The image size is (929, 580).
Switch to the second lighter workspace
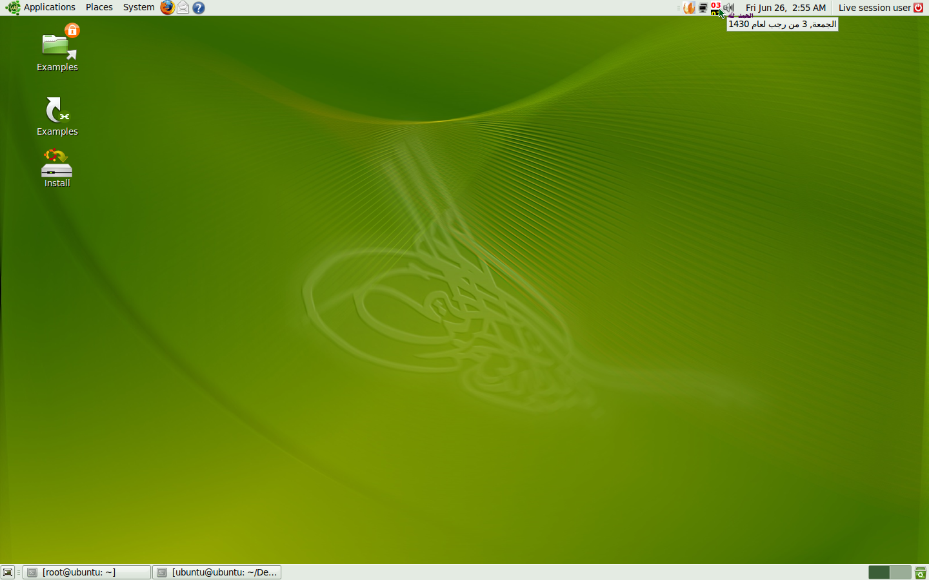901,572
